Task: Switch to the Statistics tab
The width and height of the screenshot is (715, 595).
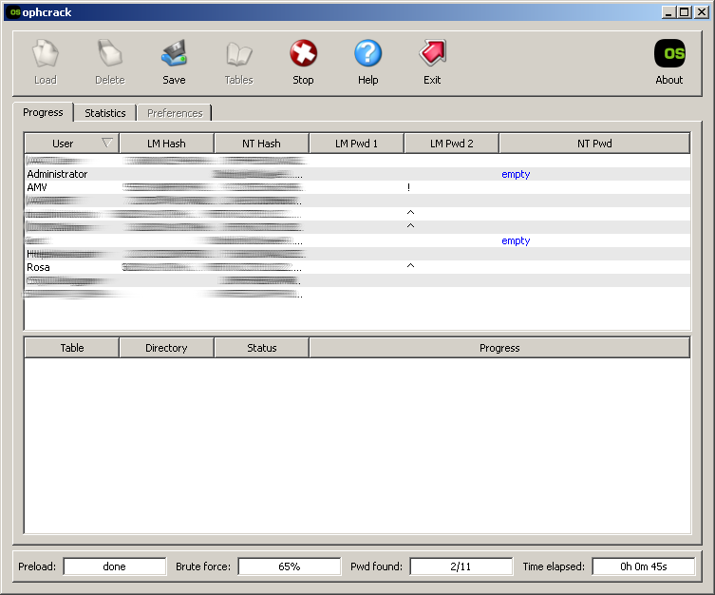Action: click(104, 113)
